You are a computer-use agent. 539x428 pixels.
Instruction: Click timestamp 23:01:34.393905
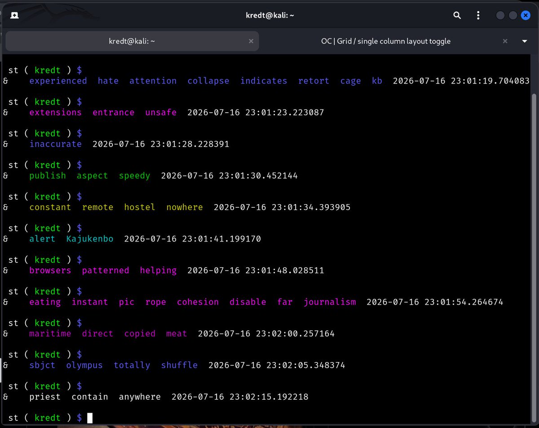coord(311,207)
